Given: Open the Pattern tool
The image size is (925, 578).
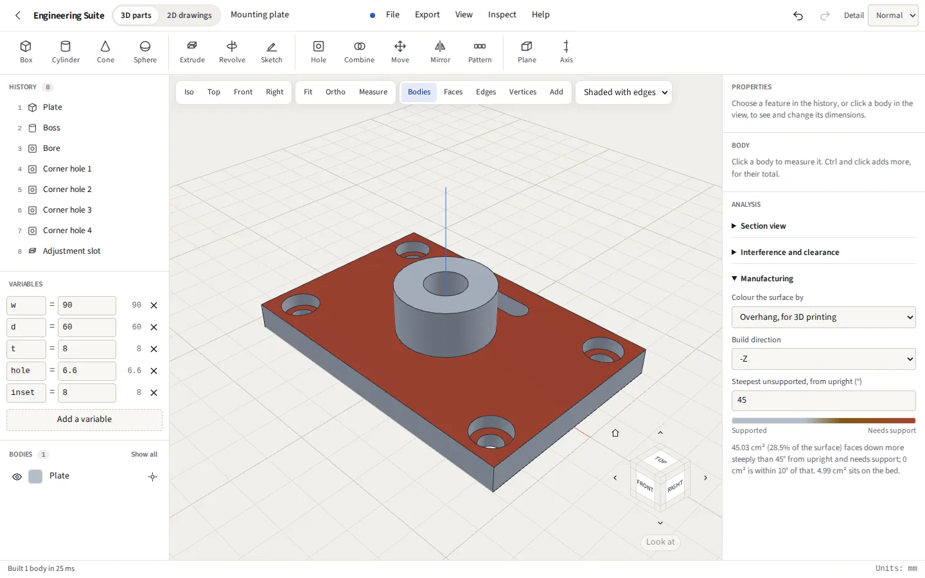Looking at the screenshot, I should pos(480,52).
